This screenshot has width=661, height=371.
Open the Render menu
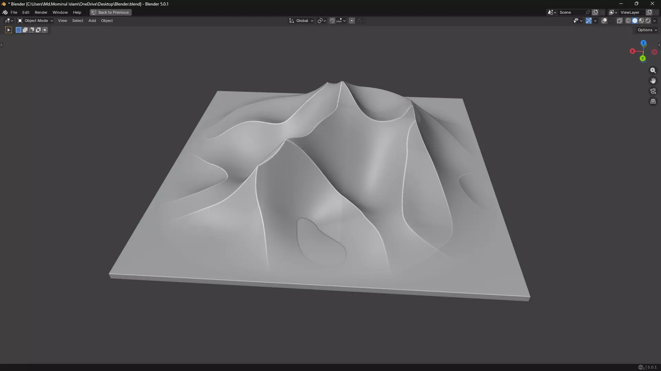coord(41,12)
